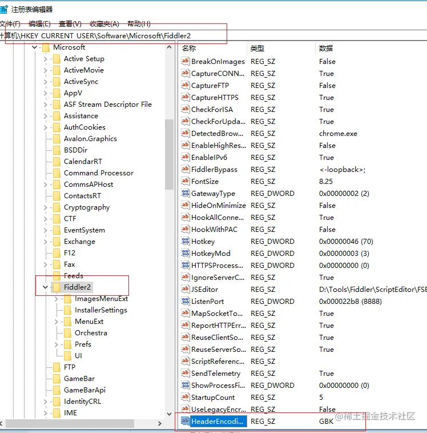Click the HotkeyMod DWORD value icon
Image resolution: width=427 pixels, height=433 pixels.
(185, 253)
